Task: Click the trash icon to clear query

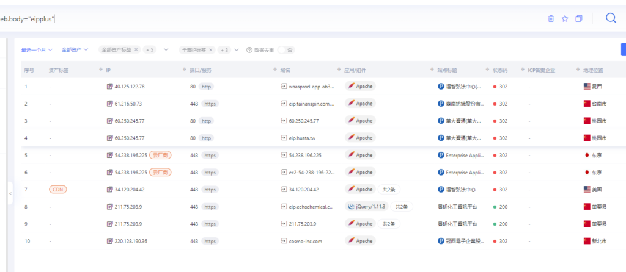Action: point(551,19)
